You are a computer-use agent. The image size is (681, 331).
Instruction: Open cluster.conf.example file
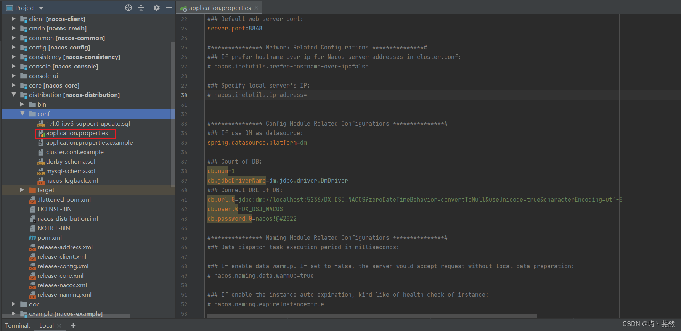click(x=75, y=152)
